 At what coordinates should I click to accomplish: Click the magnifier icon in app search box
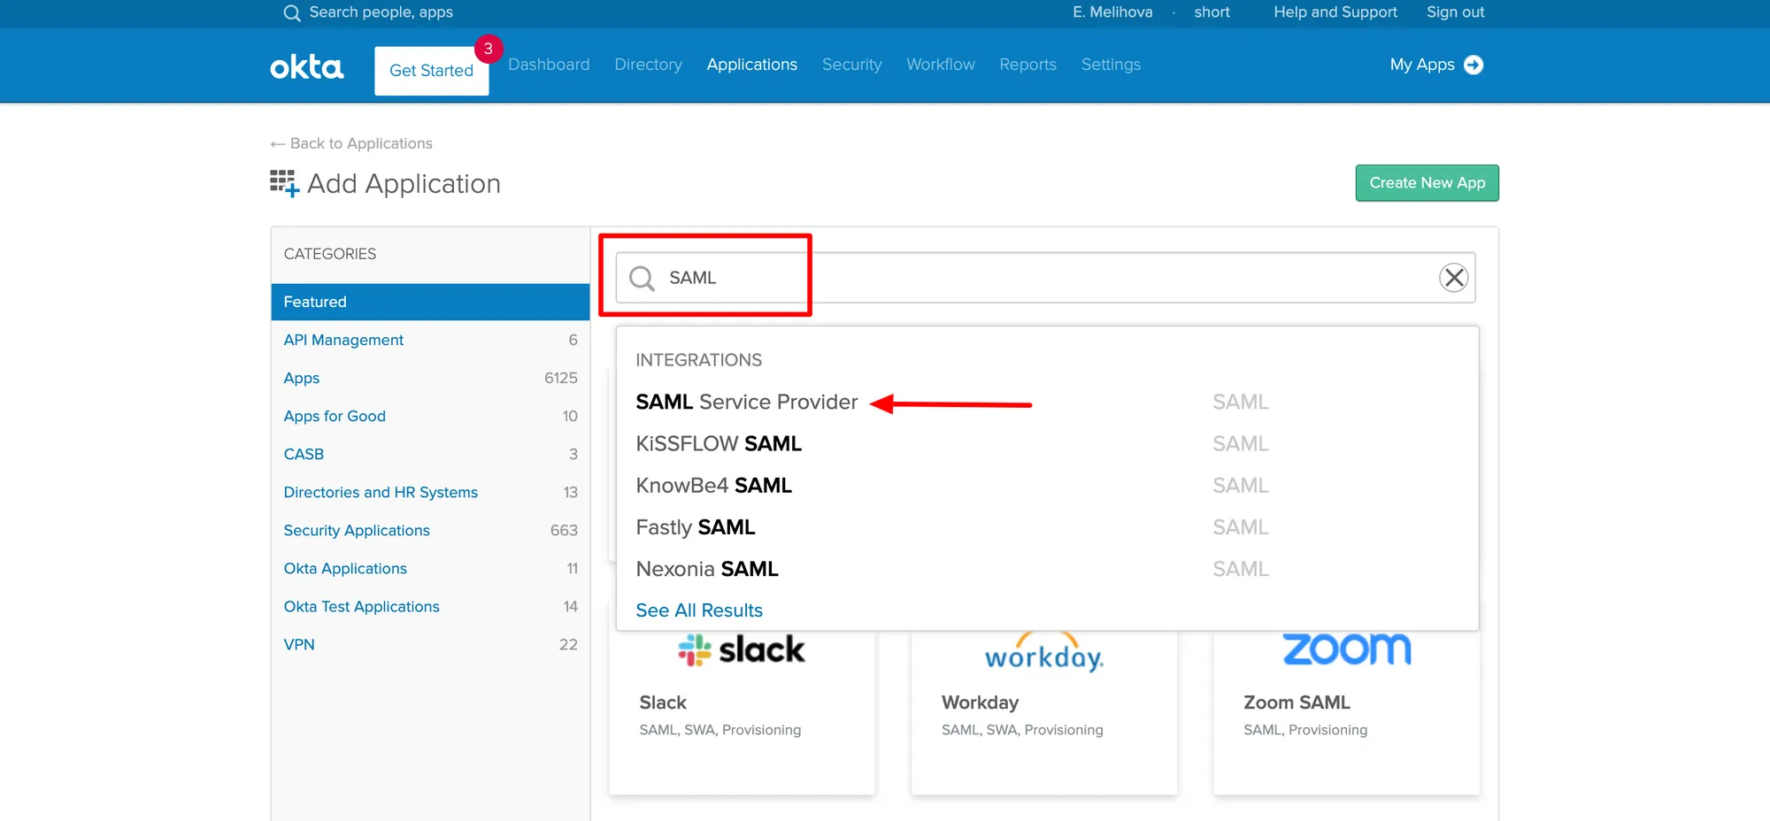coord(642,278)
